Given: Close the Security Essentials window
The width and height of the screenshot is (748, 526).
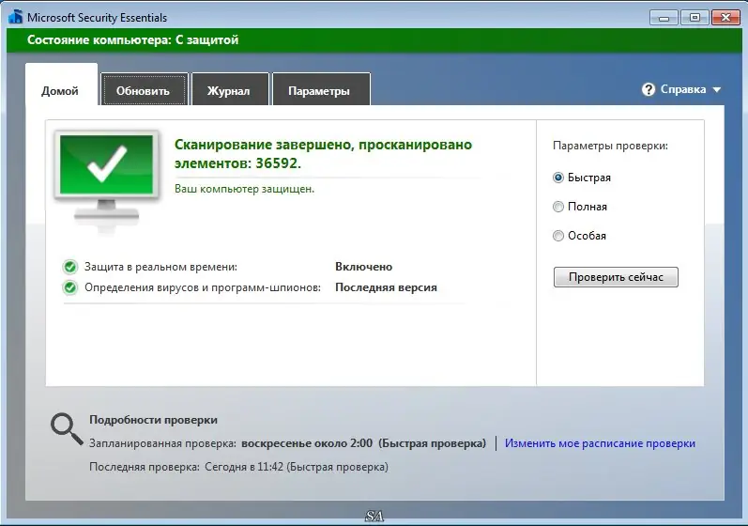Looking at the screenshot, I should pos(725,18).
